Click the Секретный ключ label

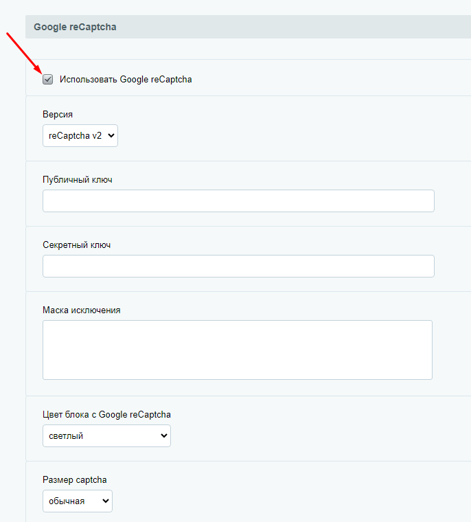pos(77,245)
